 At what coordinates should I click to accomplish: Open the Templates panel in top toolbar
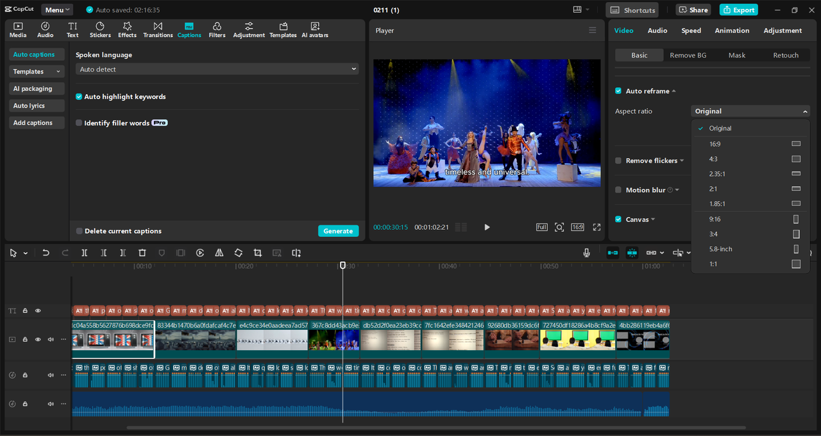coord(283,29)
